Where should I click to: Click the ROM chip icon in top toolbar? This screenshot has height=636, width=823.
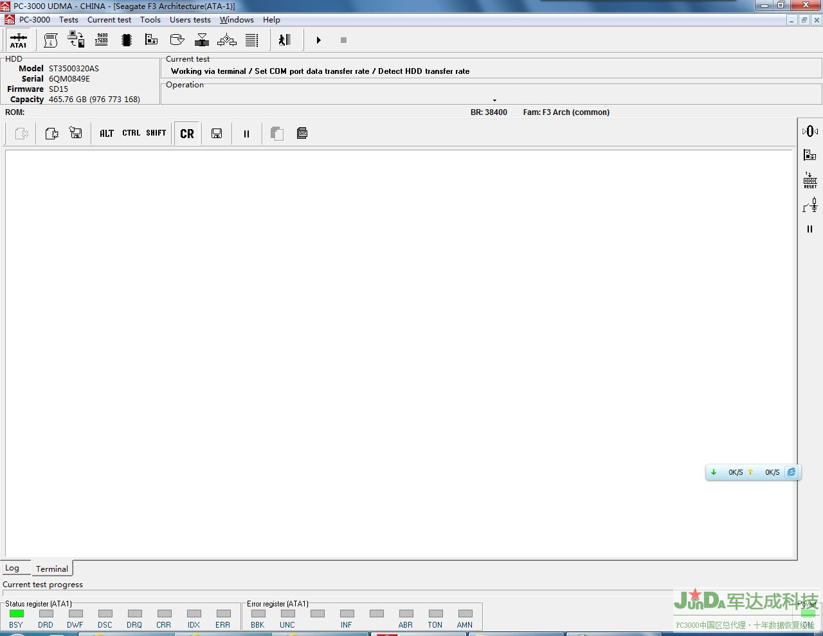(127, 40)
